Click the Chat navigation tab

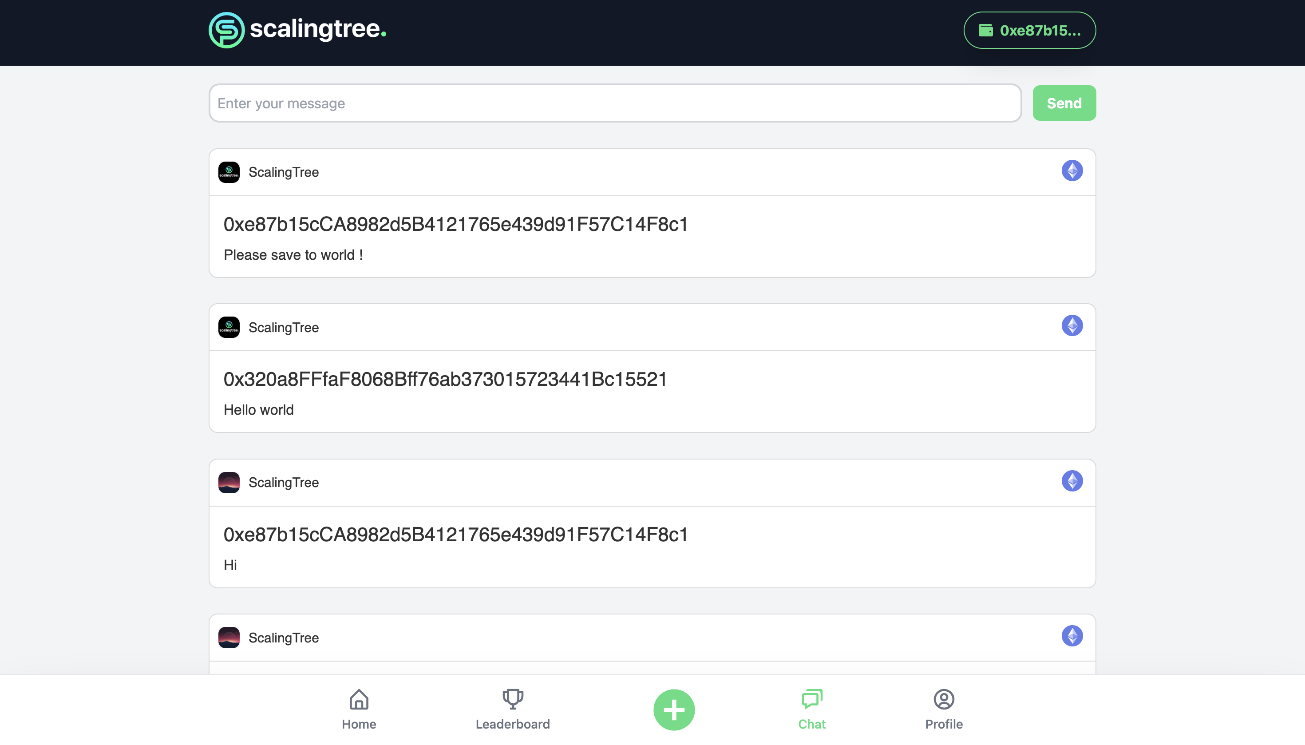(x=811, y=709)
